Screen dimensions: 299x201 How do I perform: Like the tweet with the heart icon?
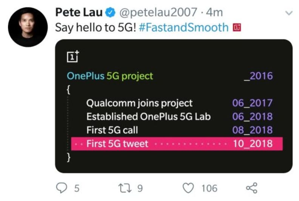pos(188,188)
